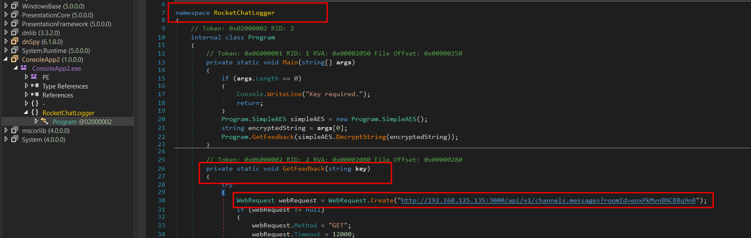Click the Timeout property on line 34

(x=307, y=234)
